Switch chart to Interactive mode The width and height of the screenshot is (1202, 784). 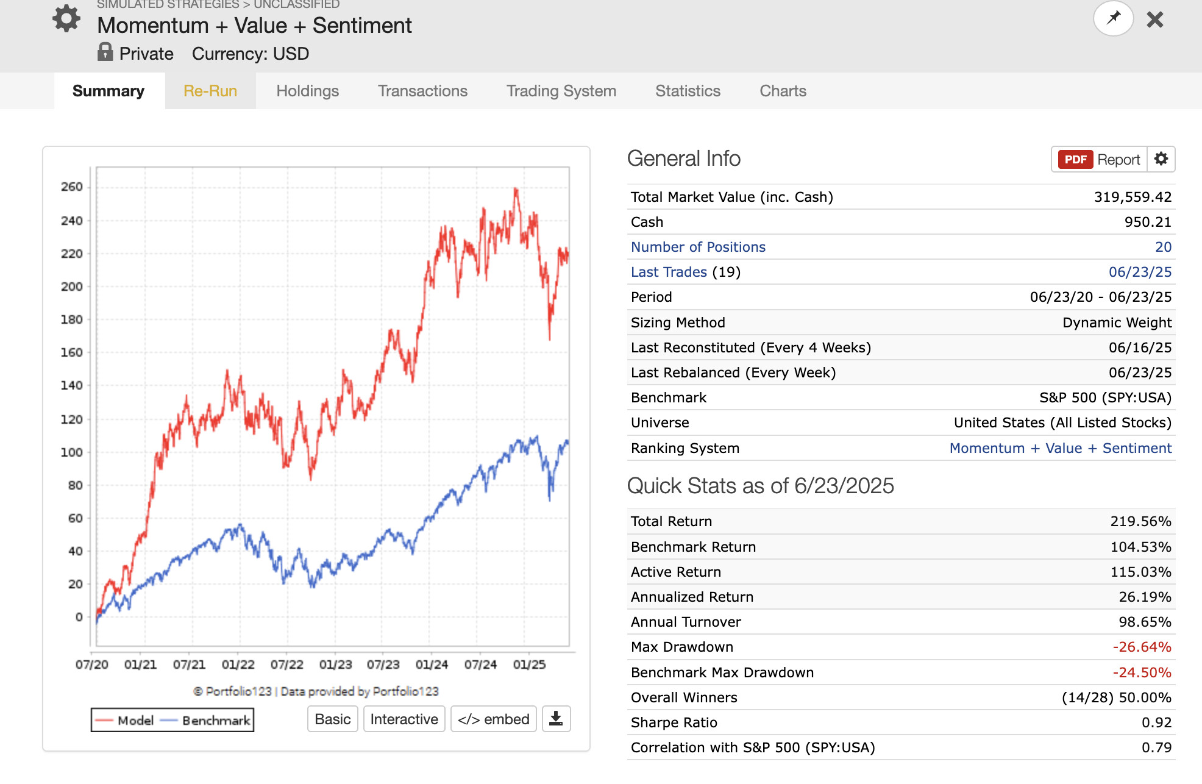(x=404, y=719)
